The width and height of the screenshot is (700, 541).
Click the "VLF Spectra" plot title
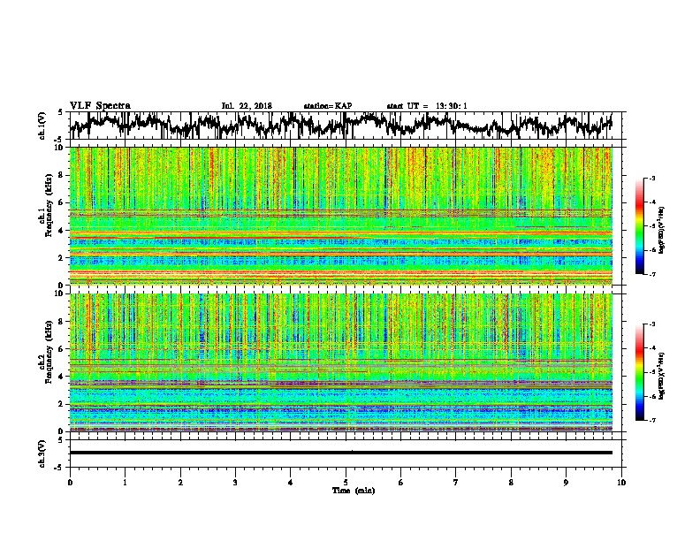point(100,106)
